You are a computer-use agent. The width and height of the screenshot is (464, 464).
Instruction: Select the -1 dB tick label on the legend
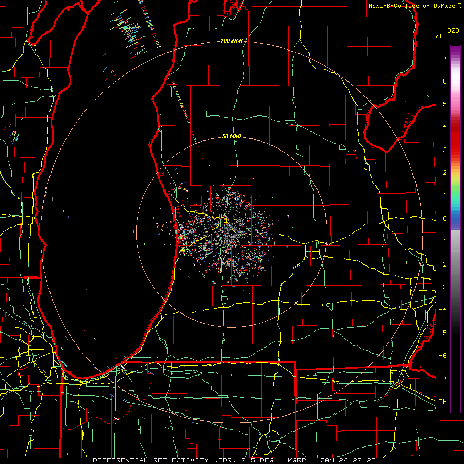(443, 241)
